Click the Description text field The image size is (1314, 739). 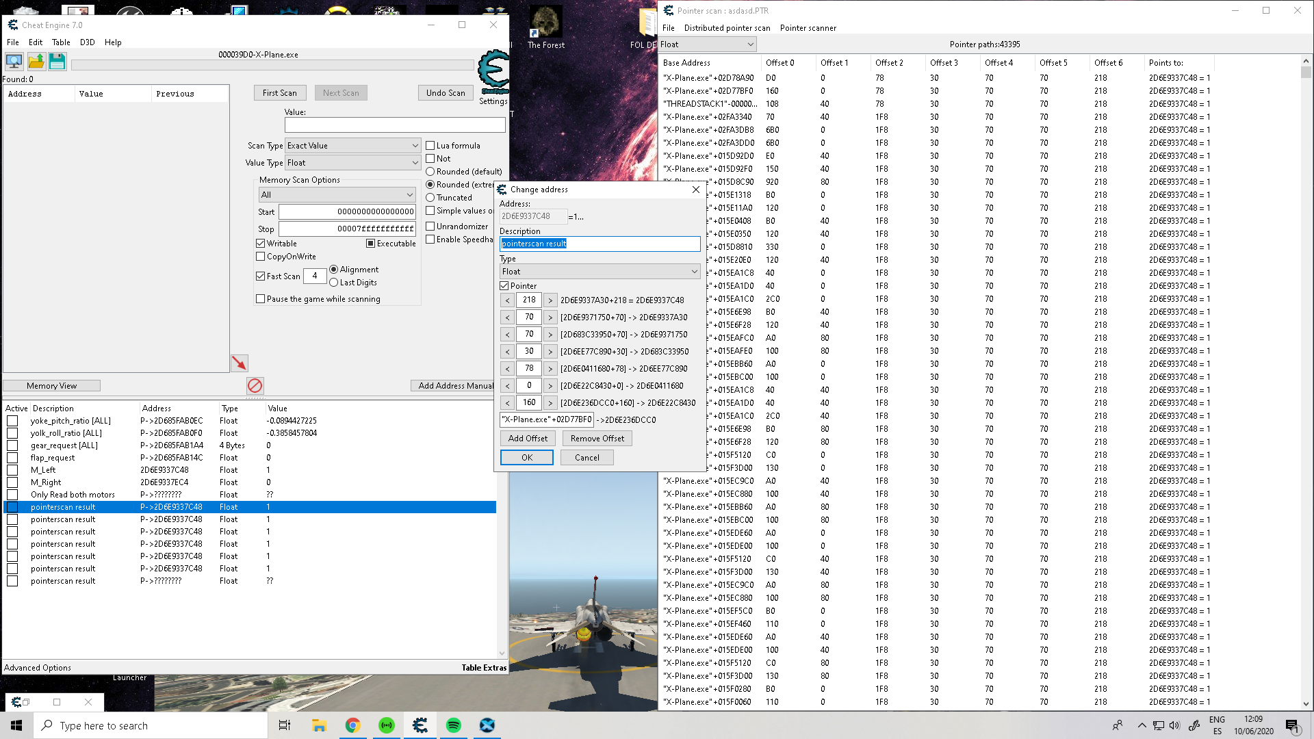click(600, 244)
